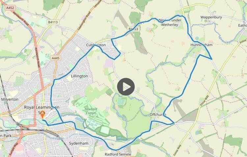The width and height of the screenshot is (247, 157).
Task: Click the B4113 road shield
Action: [53, 22]
